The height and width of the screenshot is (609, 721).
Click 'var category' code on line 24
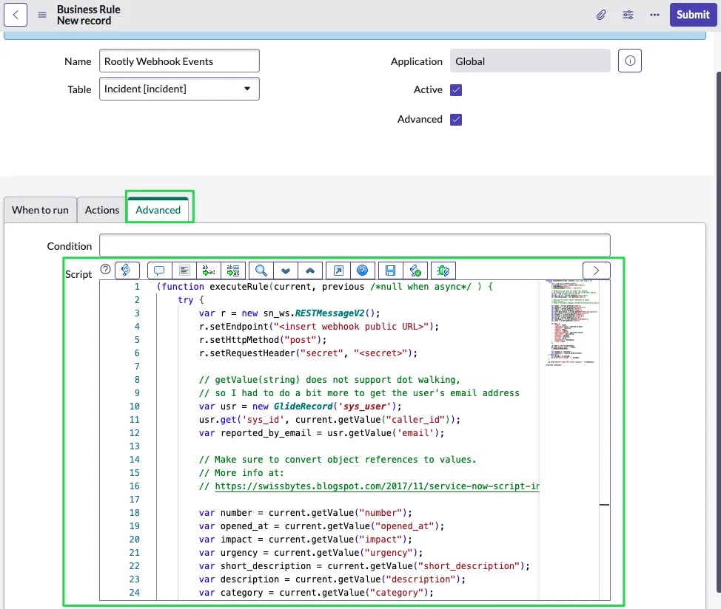[x=231, y=593]
